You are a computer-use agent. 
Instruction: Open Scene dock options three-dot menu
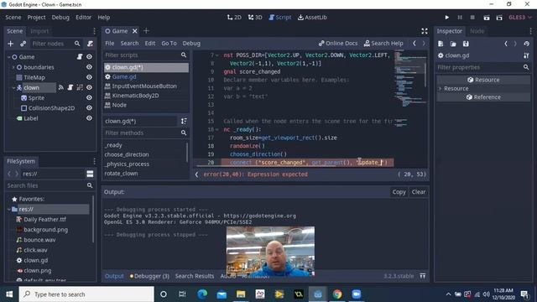click(x=94, y=31)
